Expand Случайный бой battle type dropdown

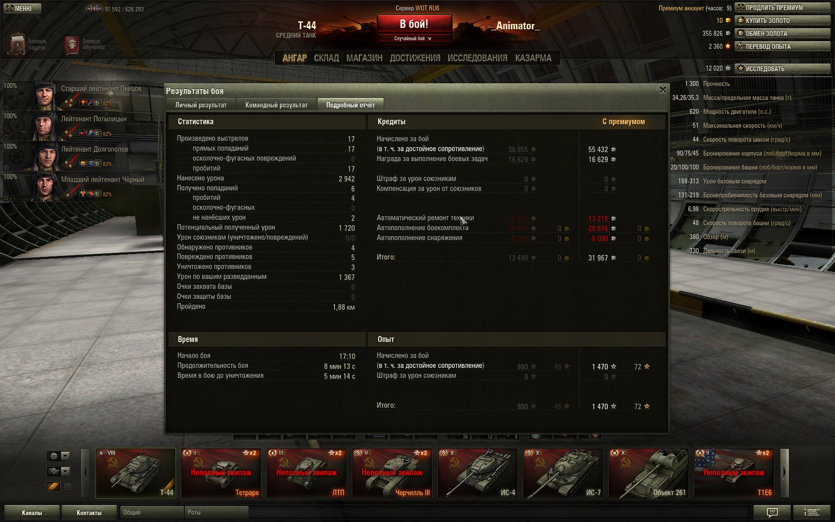(x=414, y=39)
